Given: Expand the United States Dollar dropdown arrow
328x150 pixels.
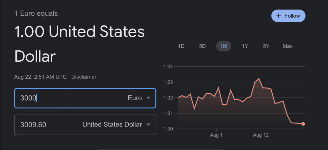Looking at the screenshot, I should point(148,124).
